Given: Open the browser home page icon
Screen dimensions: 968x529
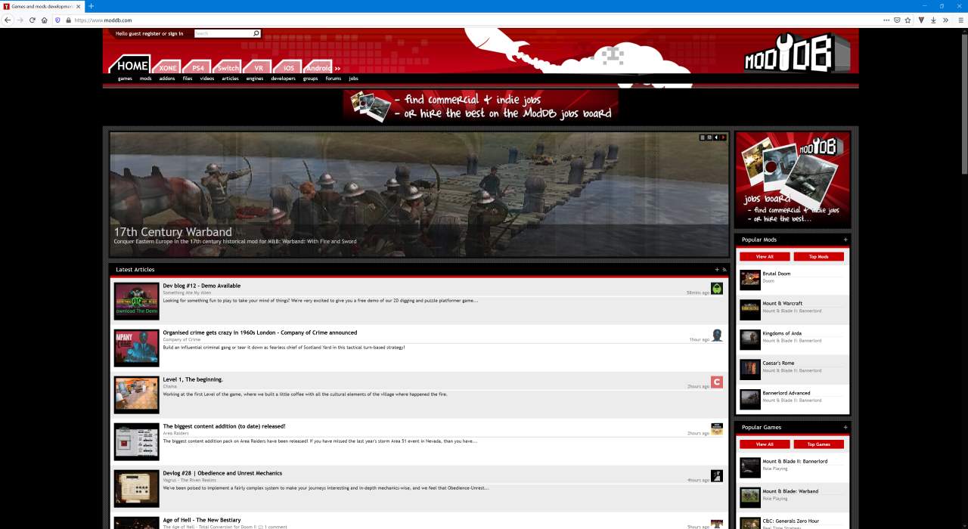Looking at the screenshot, I should [x=45, y=20].
